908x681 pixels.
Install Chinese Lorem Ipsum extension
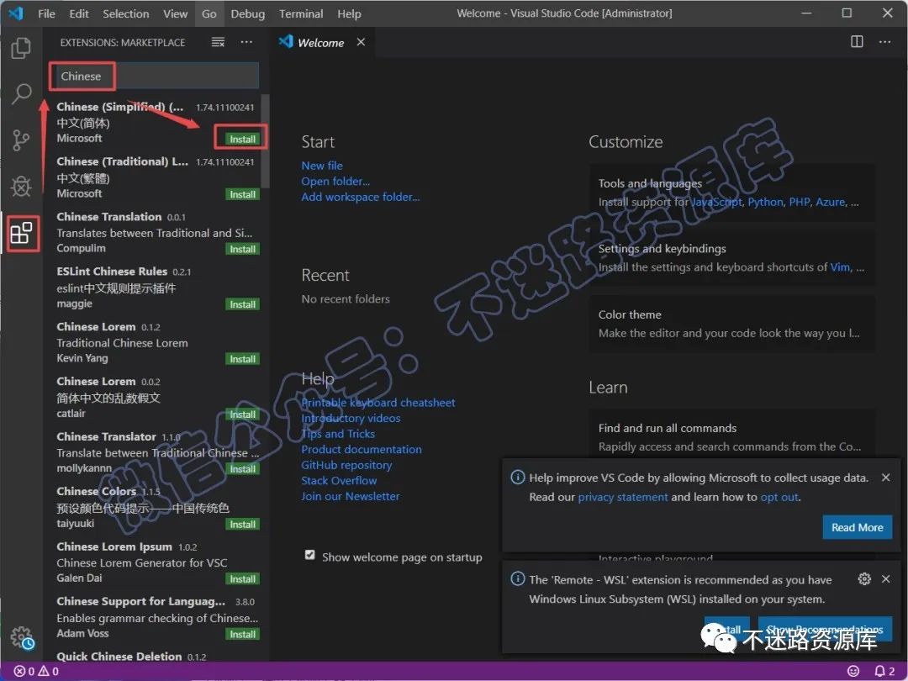(x=242, y=579)
